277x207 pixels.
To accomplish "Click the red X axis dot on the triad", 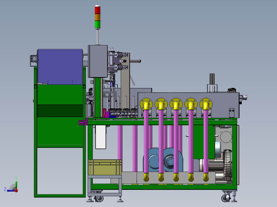I will (16, 190).
